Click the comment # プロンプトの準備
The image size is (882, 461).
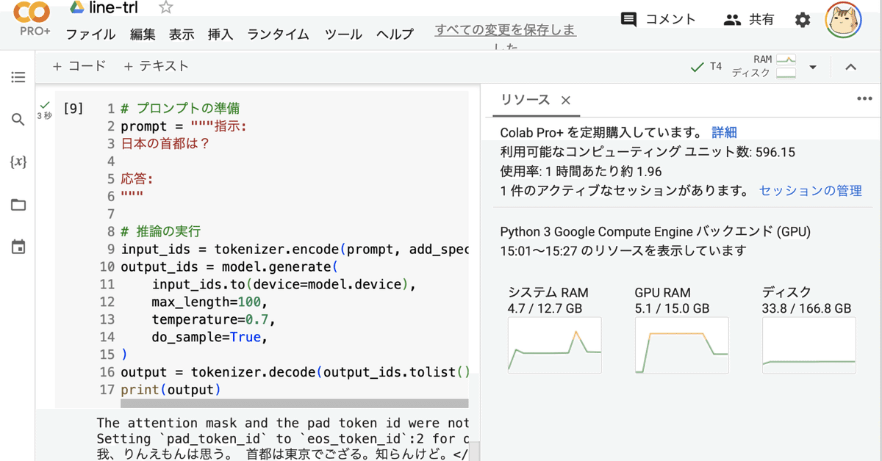(x=180, y=109)
